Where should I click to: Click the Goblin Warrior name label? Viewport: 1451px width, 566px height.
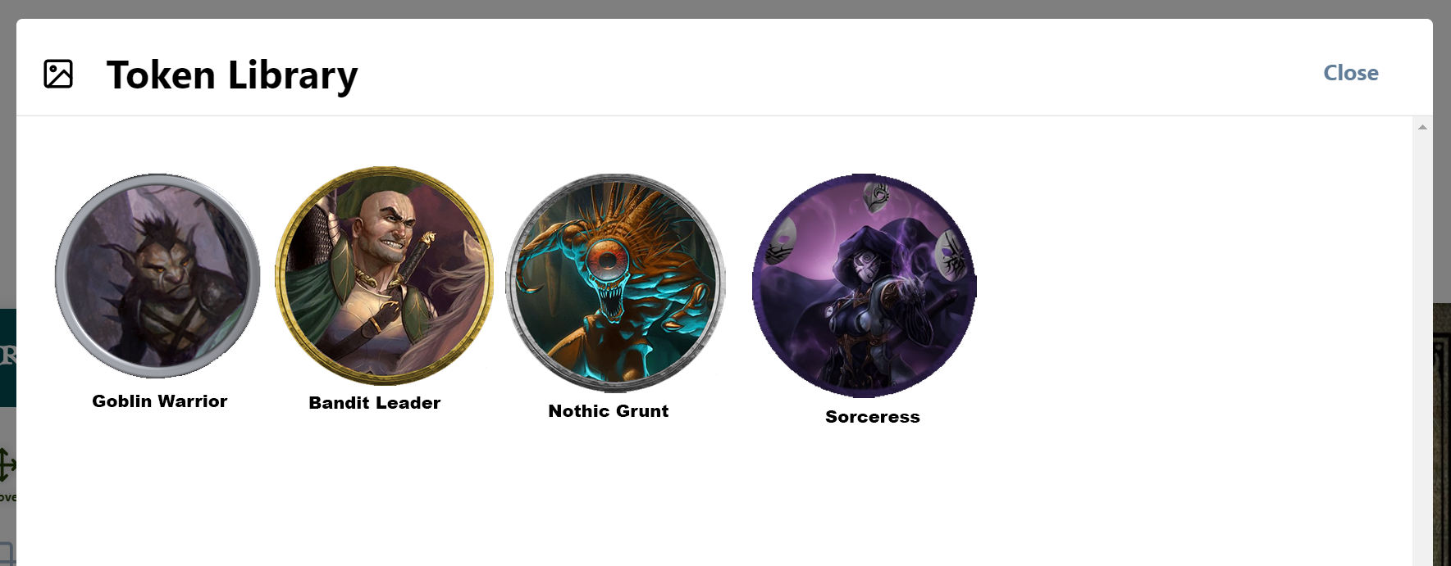point(160,401)
